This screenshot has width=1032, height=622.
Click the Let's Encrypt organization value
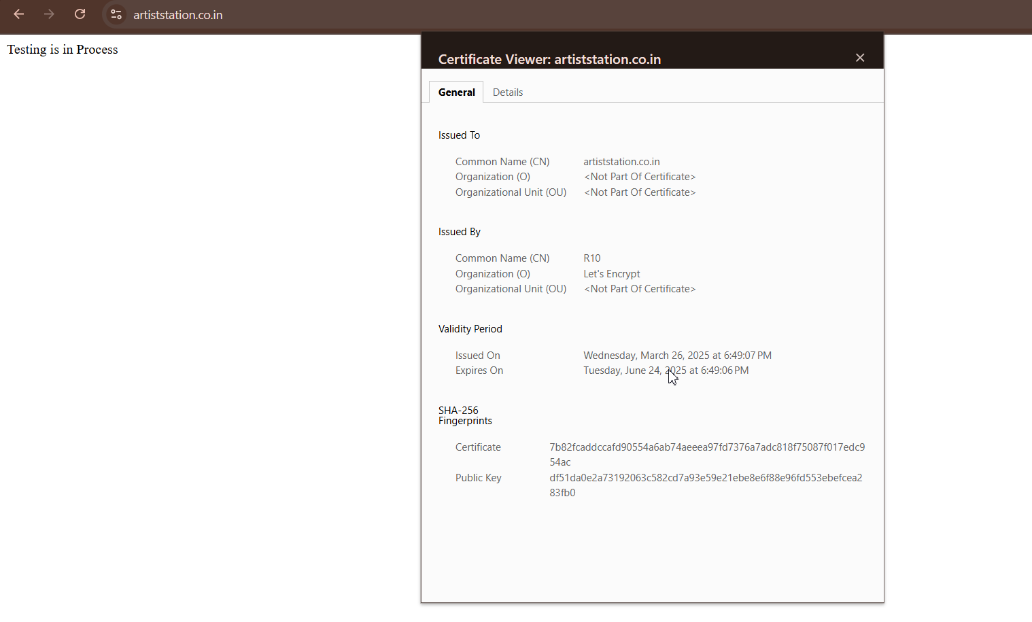point(611,274)
